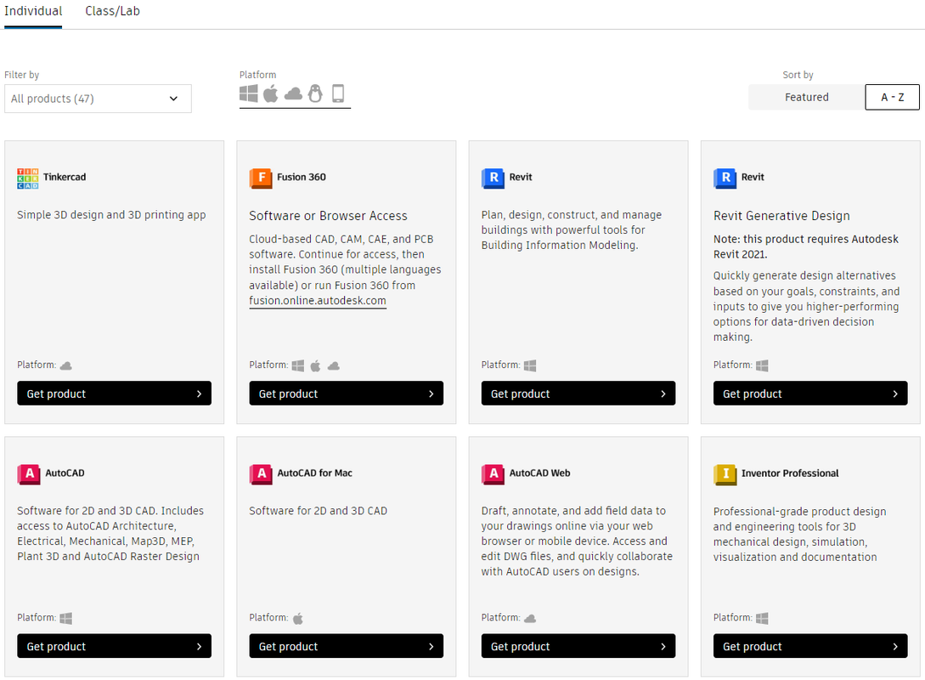Click the 'Sort by' label
This screenshot has width=925, height=680.
(x=798, y=75)
